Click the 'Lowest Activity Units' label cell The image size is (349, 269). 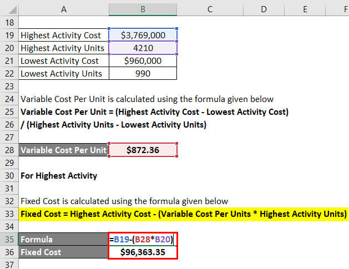tap(64, 73)
